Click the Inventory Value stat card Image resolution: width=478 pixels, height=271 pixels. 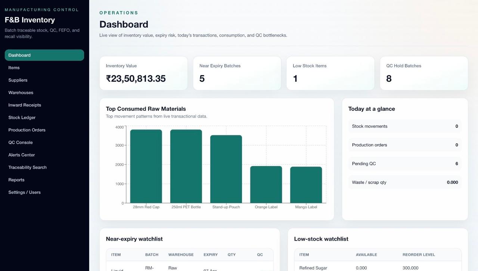point(143,73)
